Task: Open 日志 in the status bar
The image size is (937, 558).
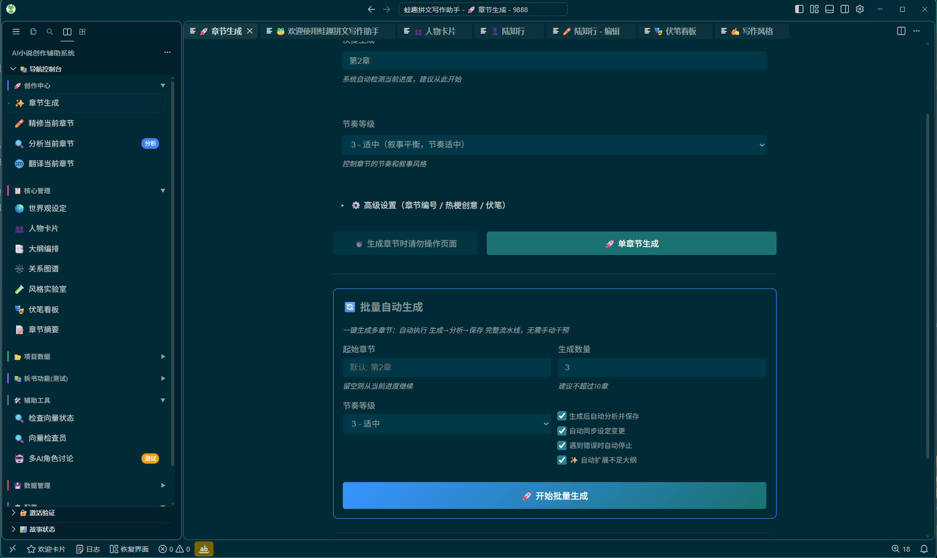Action: click(x=88, y=549)
